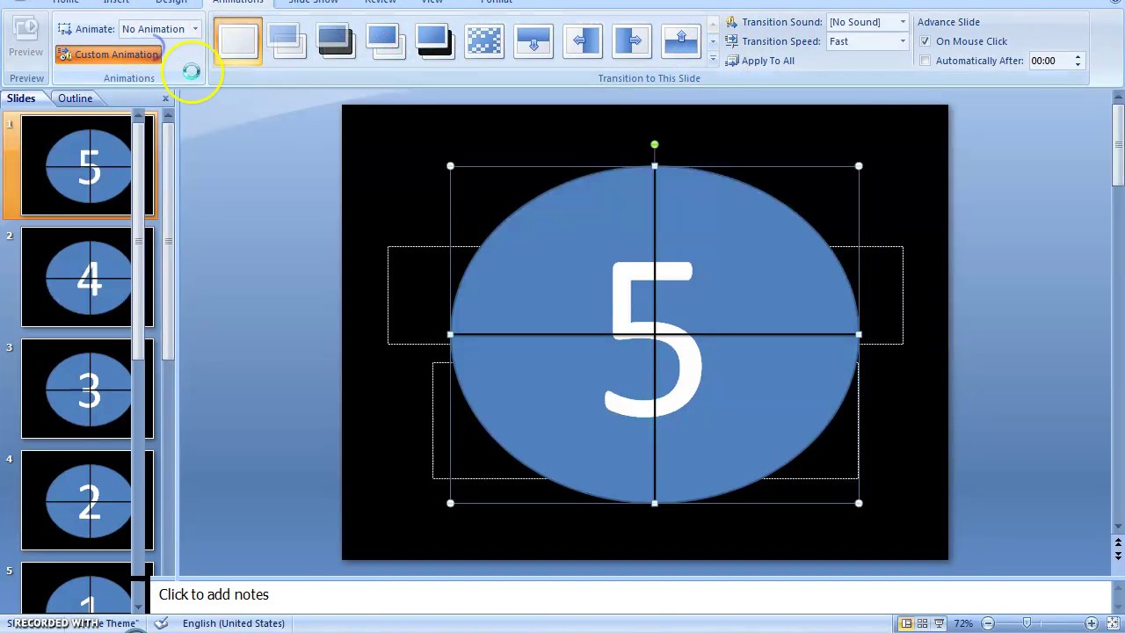This screenshot has width=1125, height=633.
Task: Click the green rotation handle on the slide
Action: pos(654,144)
